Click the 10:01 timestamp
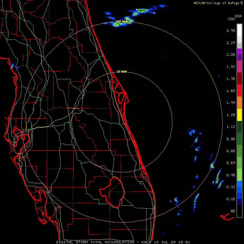This screenshot has height=244, width=244. pos(184,242)
